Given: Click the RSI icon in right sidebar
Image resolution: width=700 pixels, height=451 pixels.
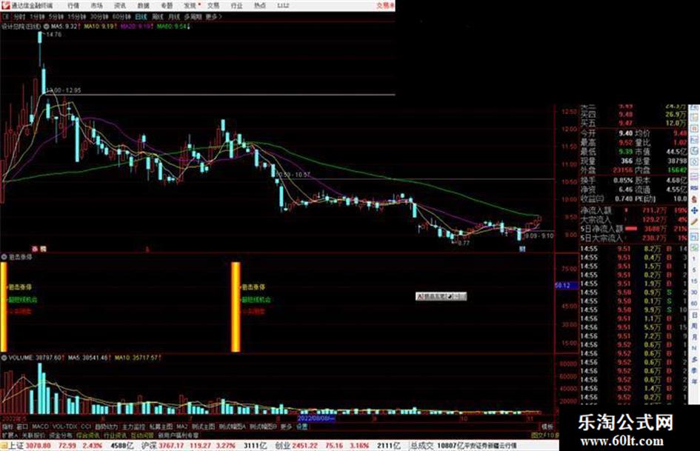Looking at the screenshot, I should 694,188.
